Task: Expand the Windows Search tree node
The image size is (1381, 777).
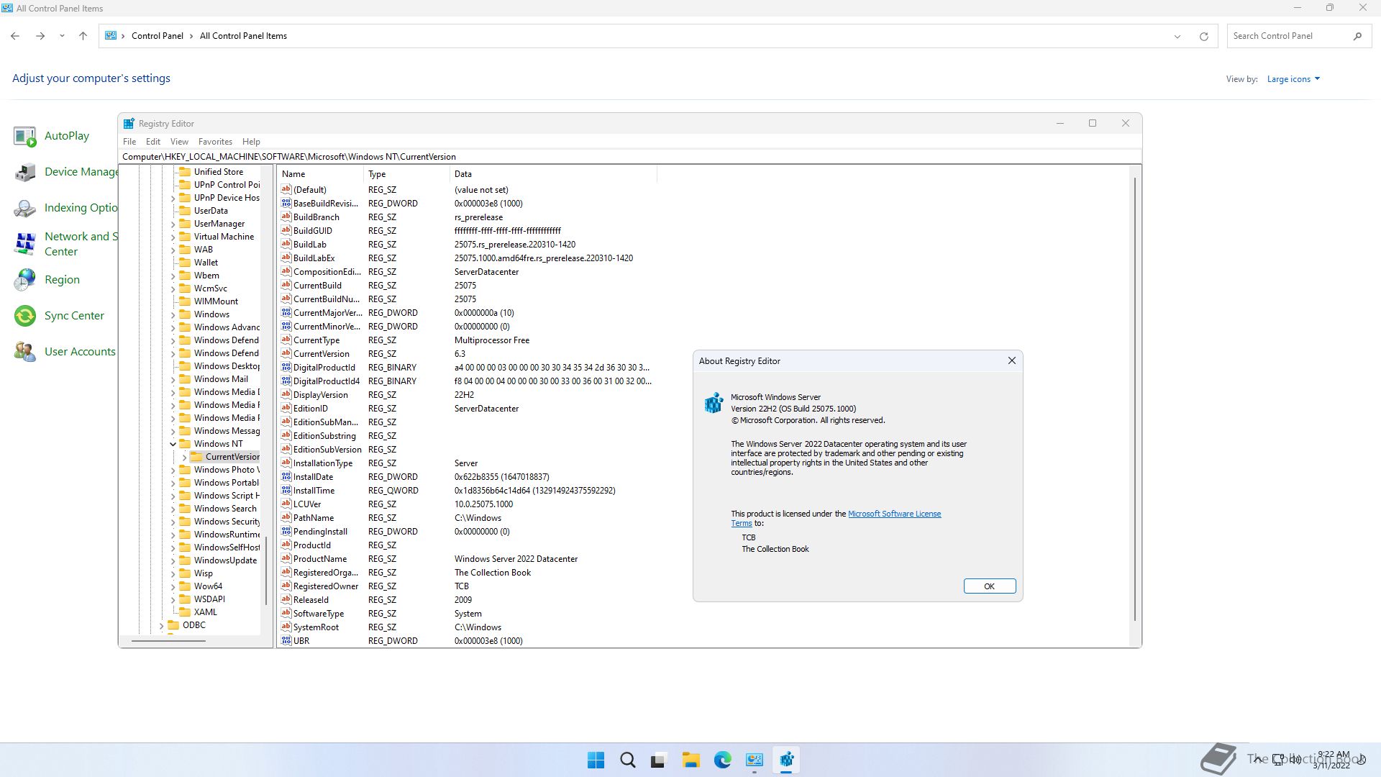Action: coord(173,509)
